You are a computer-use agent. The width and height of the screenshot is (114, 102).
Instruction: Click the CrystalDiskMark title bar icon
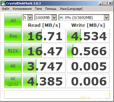(3, 3)
